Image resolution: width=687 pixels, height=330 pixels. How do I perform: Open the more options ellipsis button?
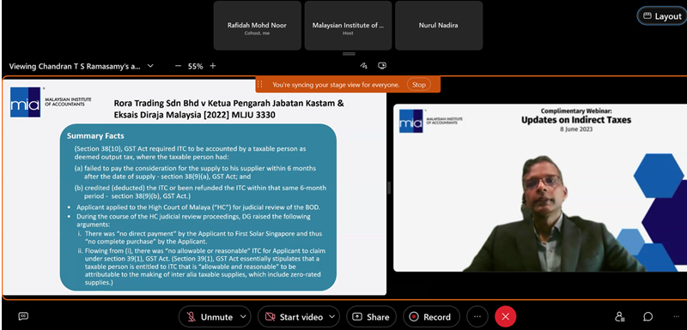(477, 317)
